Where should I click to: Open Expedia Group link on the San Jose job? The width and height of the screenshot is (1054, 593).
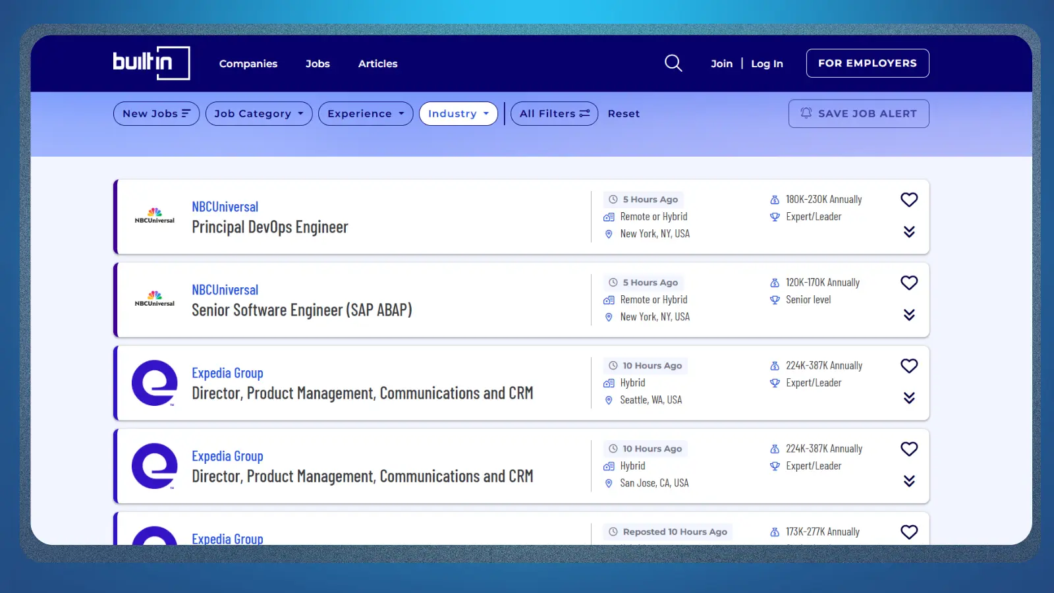pyautogui.click(x=227, y=456)
